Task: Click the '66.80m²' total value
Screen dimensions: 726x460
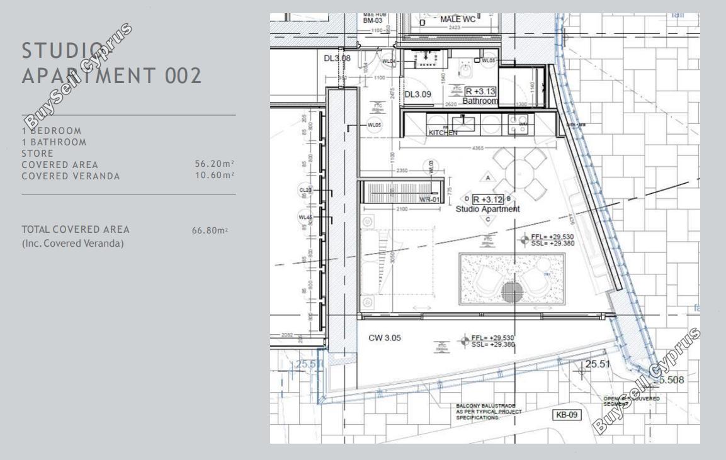Action: coord(210,230)
